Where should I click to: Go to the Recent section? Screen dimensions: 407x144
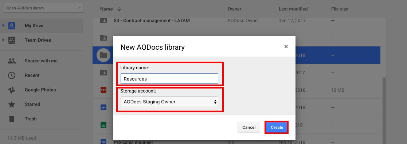tap(32, 75)
